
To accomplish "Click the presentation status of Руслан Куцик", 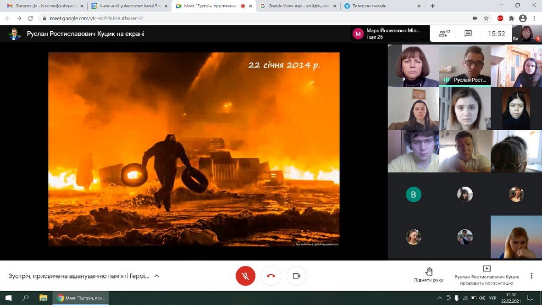I will (486, 275).
